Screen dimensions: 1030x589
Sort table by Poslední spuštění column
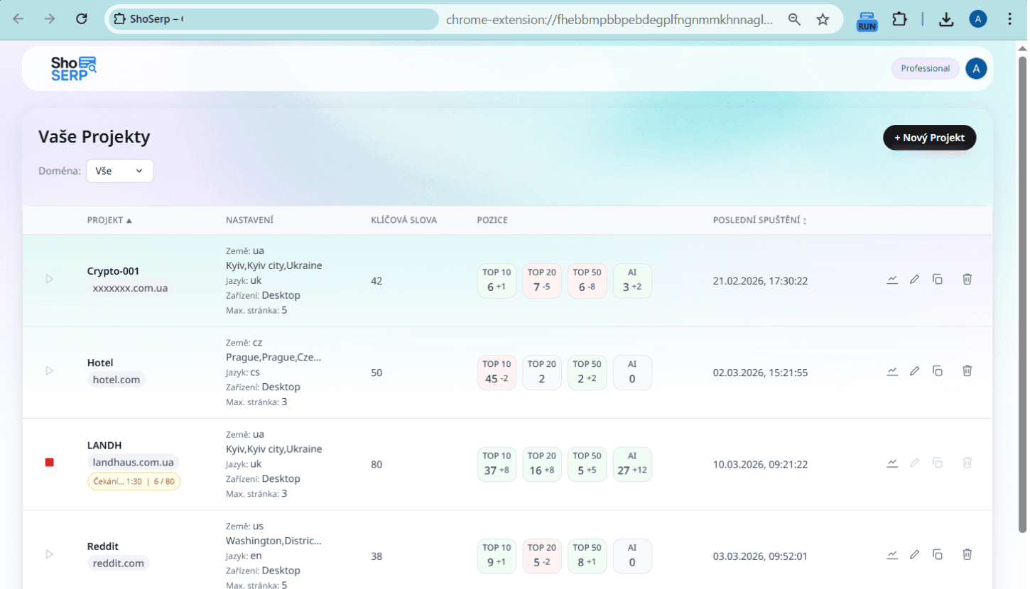759,220
